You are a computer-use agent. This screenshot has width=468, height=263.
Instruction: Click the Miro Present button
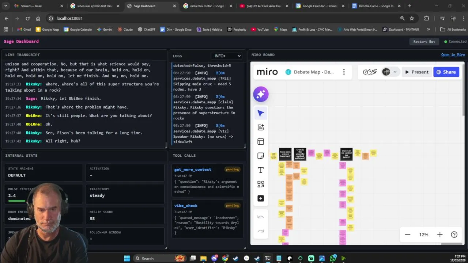416,72
